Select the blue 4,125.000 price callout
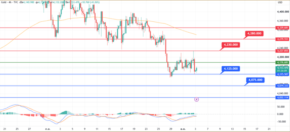290x132 pixels. click(231, 69)
